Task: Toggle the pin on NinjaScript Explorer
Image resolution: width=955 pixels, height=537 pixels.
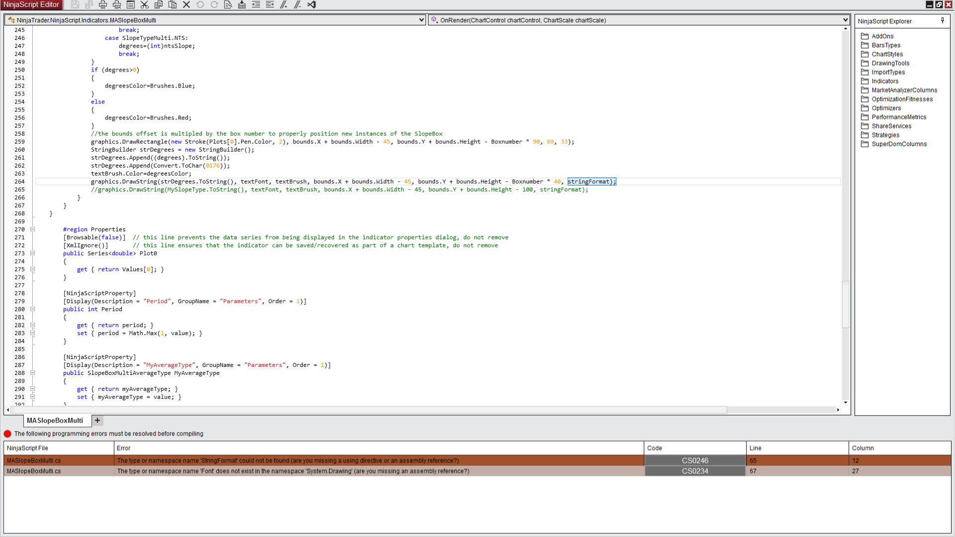Action: point(943,21)
